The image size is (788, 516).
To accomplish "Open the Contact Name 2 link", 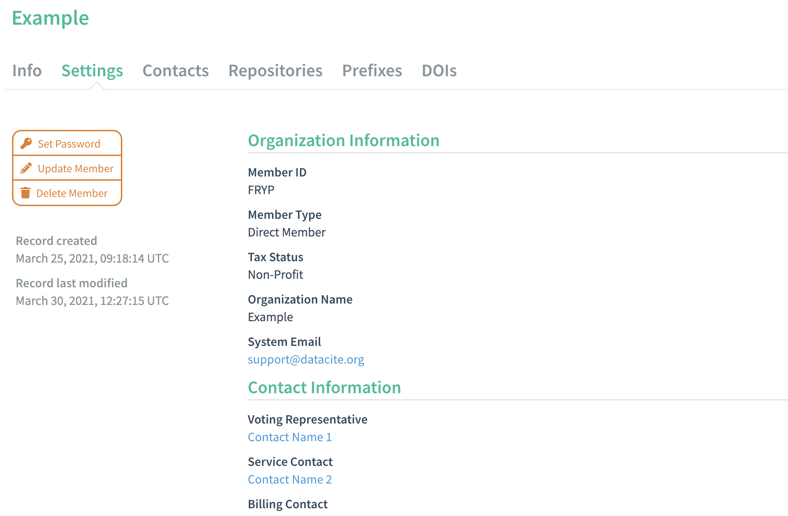I will click(290, 479).
